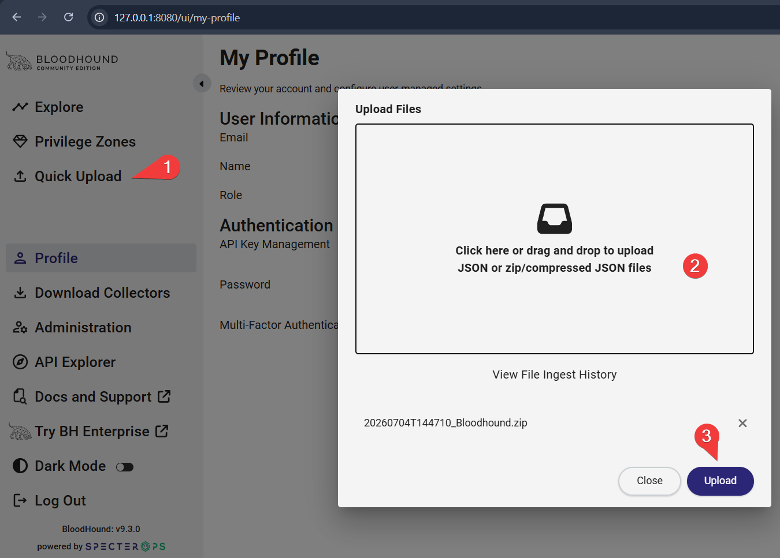
Task: Click the site info icon in the address bar
Action: coord(100,17)
